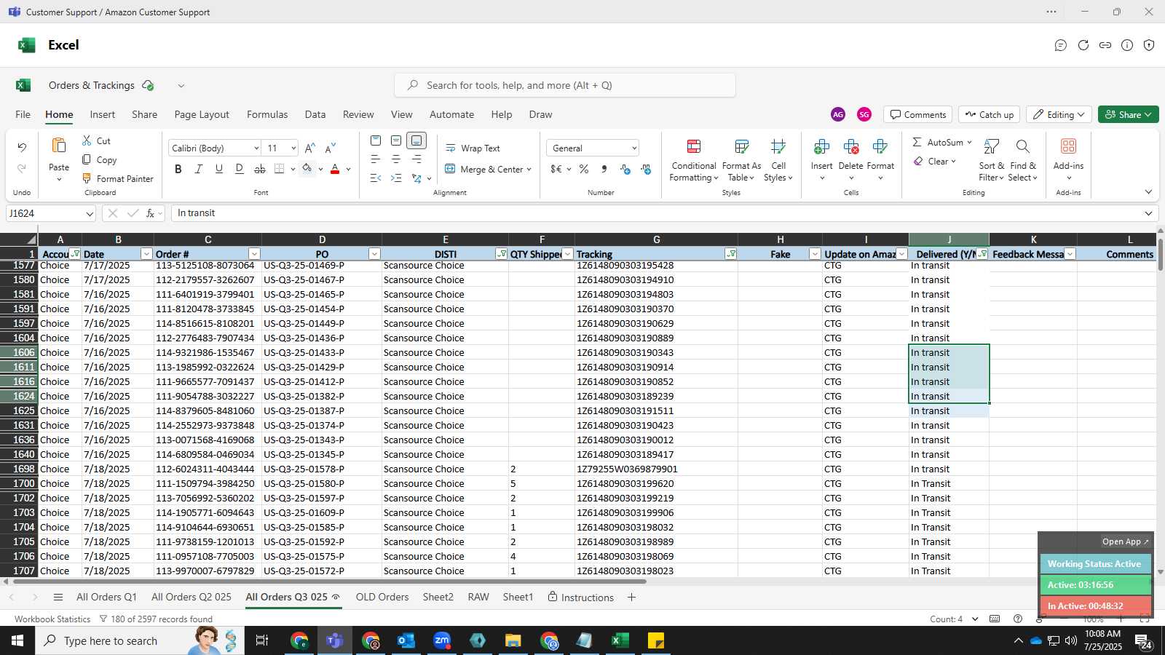Click Open App in tracker widget

pos(1125,541)
